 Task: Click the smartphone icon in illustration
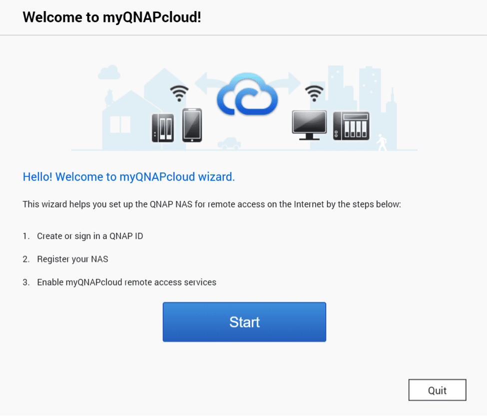[192, 125]
